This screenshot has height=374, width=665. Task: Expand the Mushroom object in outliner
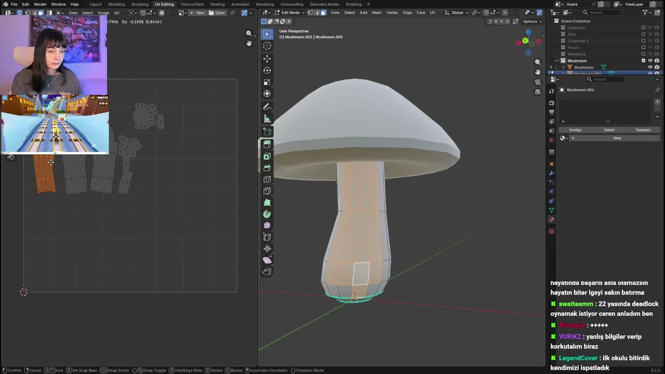click(564, 67)
